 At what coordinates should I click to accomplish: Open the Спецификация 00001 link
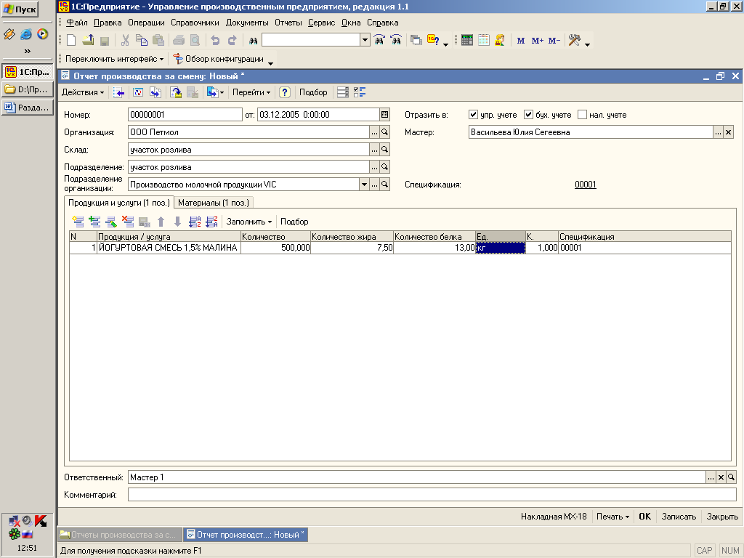[x=585, y=185]
